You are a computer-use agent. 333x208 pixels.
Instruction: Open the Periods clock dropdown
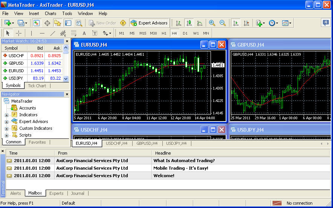pyautogui.click(x=273, y=23)
